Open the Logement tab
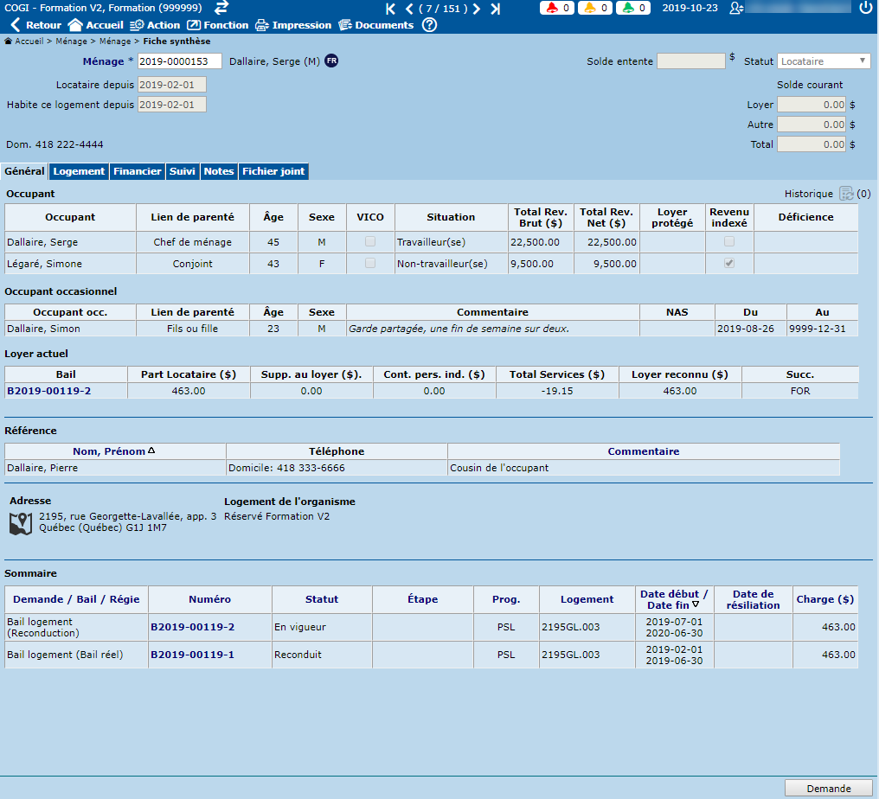 79,171
